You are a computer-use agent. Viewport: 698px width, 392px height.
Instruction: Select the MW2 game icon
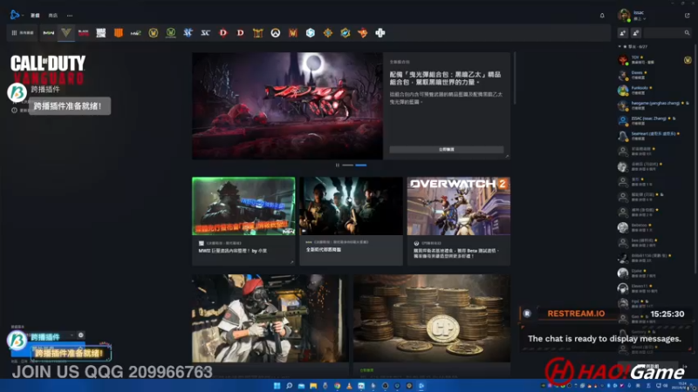click(136, 33)
